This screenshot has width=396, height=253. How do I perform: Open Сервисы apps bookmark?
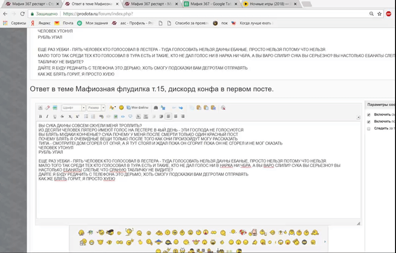14,23
